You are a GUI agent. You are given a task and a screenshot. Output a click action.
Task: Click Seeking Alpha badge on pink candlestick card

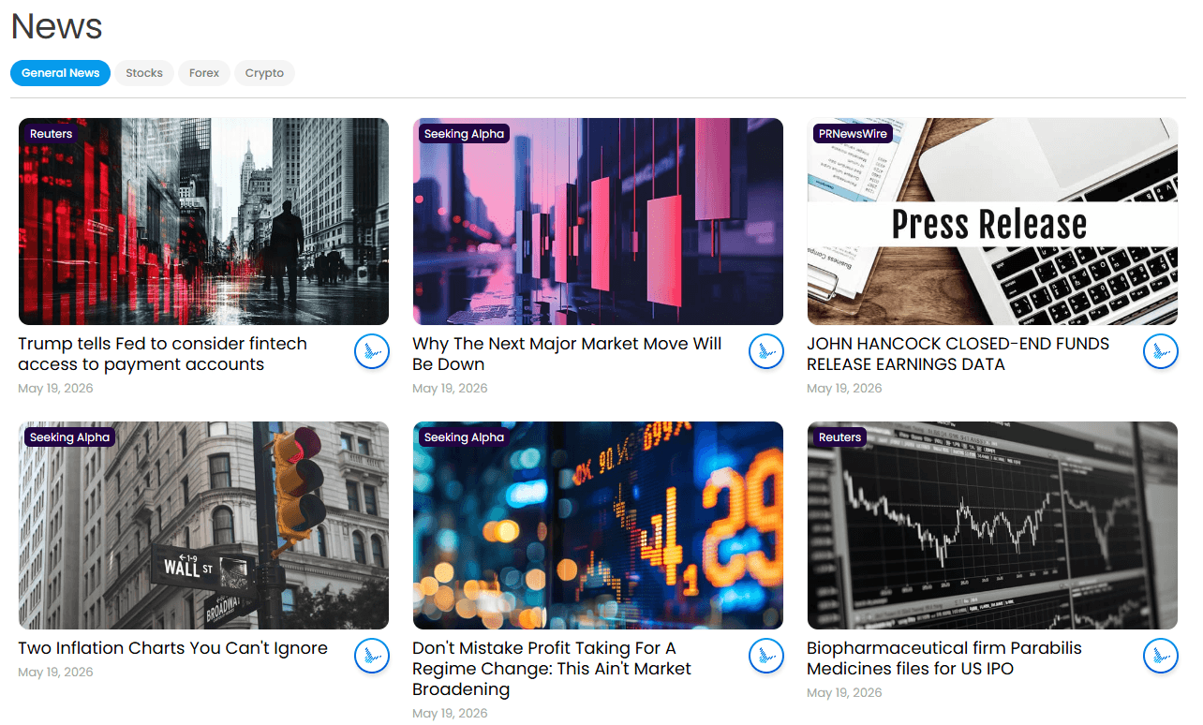[464, 134]
